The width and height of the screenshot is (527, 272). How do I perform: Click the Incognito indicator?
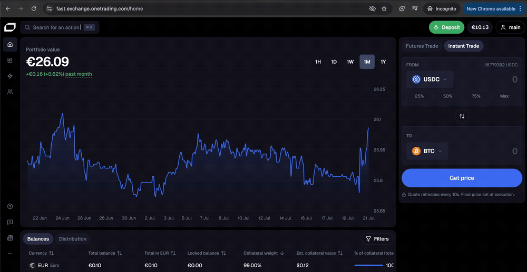(x=442, y=9)
